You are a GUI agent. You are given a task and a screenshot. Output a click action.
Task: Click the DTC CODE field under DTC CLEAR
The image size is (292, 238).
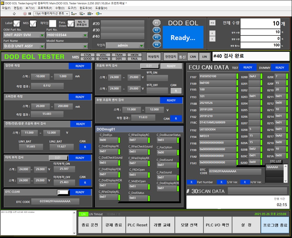55,202
